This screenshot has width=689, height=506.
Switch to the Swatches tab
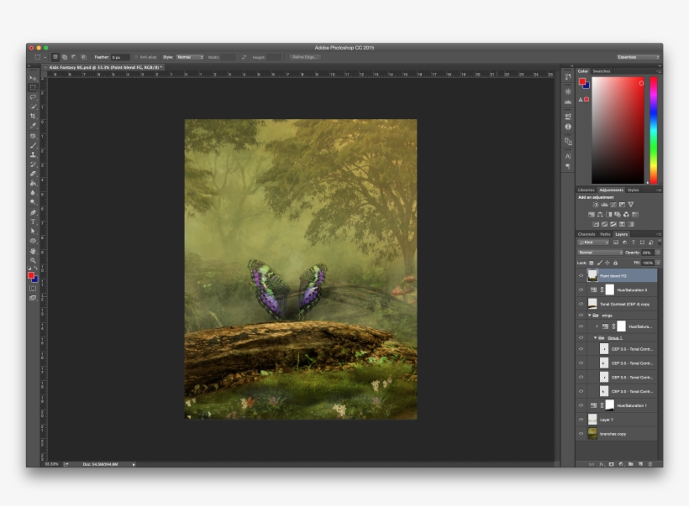[602, 71]
